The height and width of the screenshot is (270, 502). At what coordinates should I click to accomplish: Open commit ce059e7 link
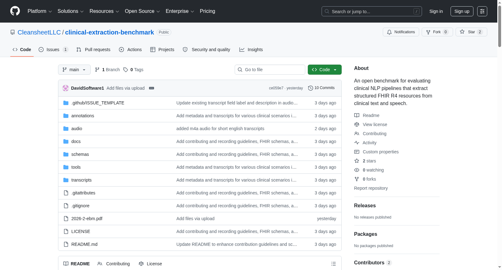276,88
